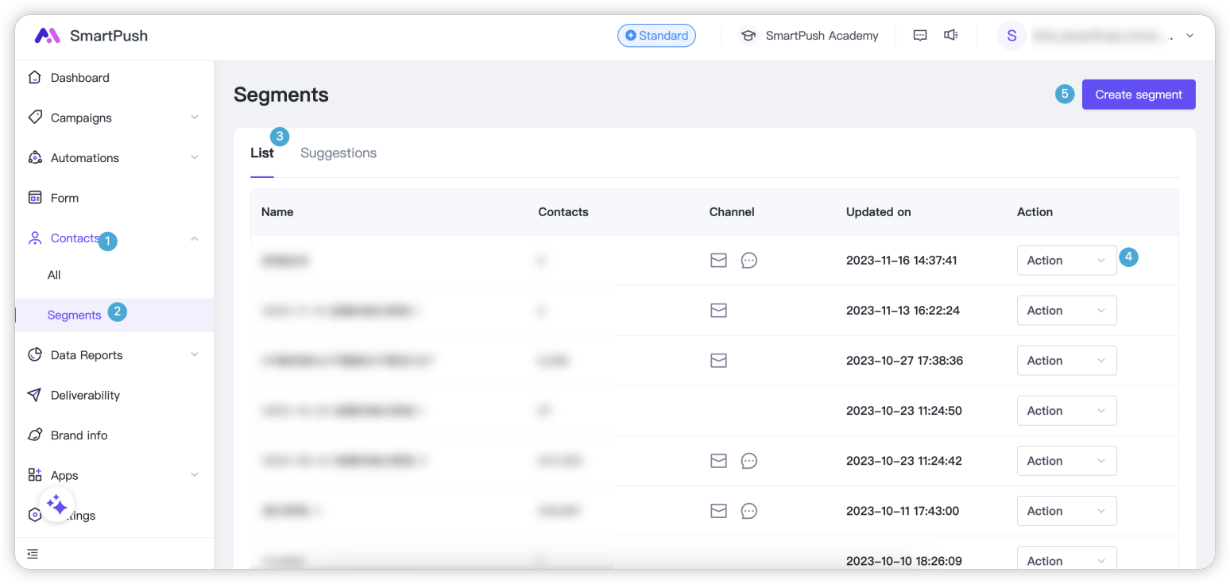
Task: Select All under Contacts
Action: (x=54, y=275)
